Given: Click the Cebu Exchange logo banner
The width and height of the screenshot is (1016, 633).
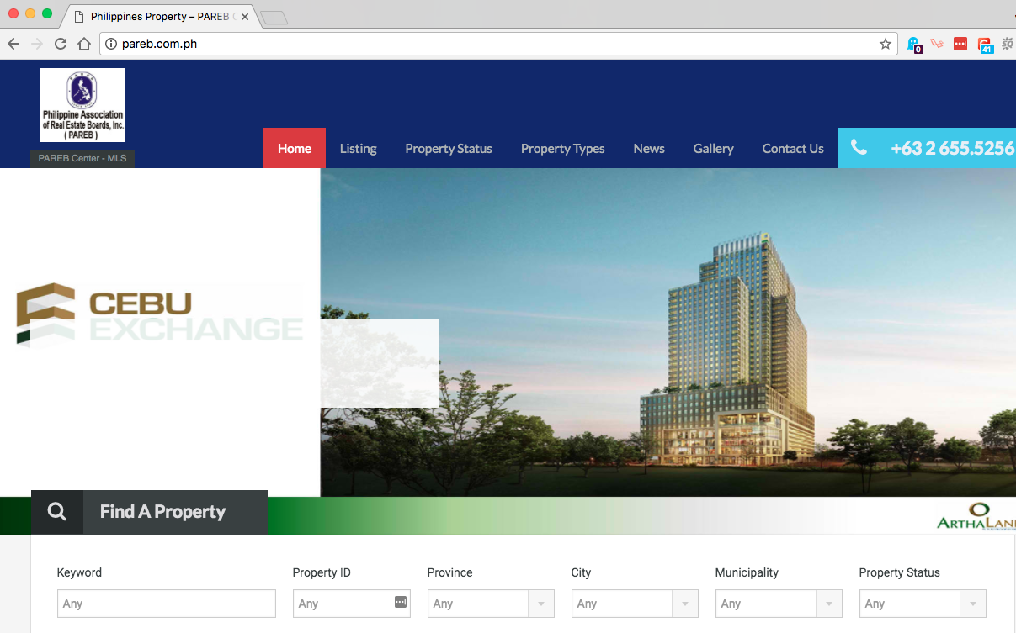Looking at the screenshot, I should pyautogui.click(x=160, y=314).
